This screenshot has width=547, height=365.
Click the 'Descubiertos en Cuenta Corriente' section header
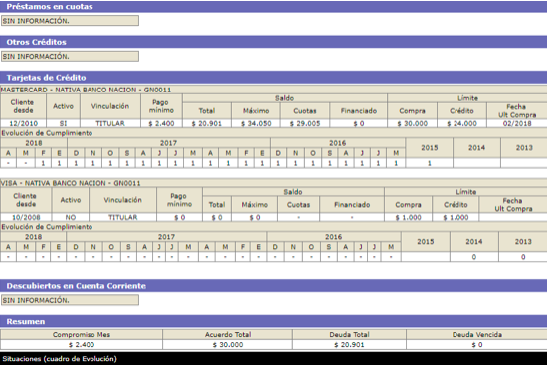273,286
